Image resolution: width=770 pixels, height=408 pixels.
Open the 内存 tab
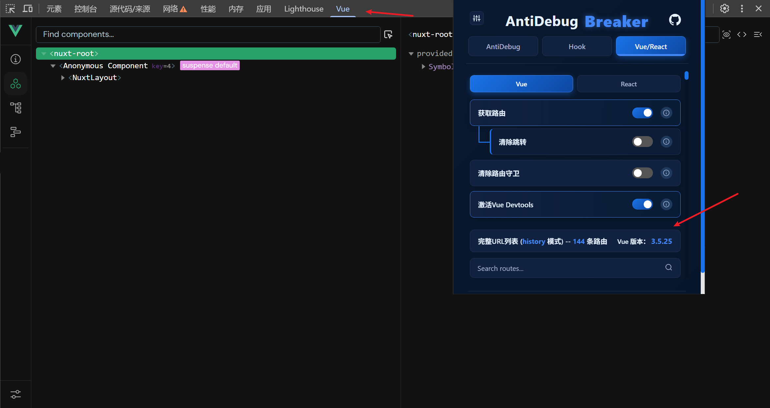(x=236, y=9)
